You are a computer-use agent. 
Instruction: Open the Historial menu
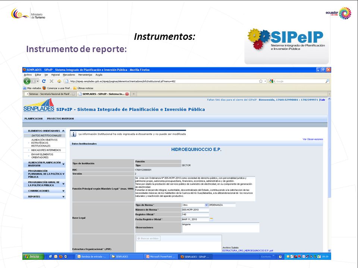55,75
